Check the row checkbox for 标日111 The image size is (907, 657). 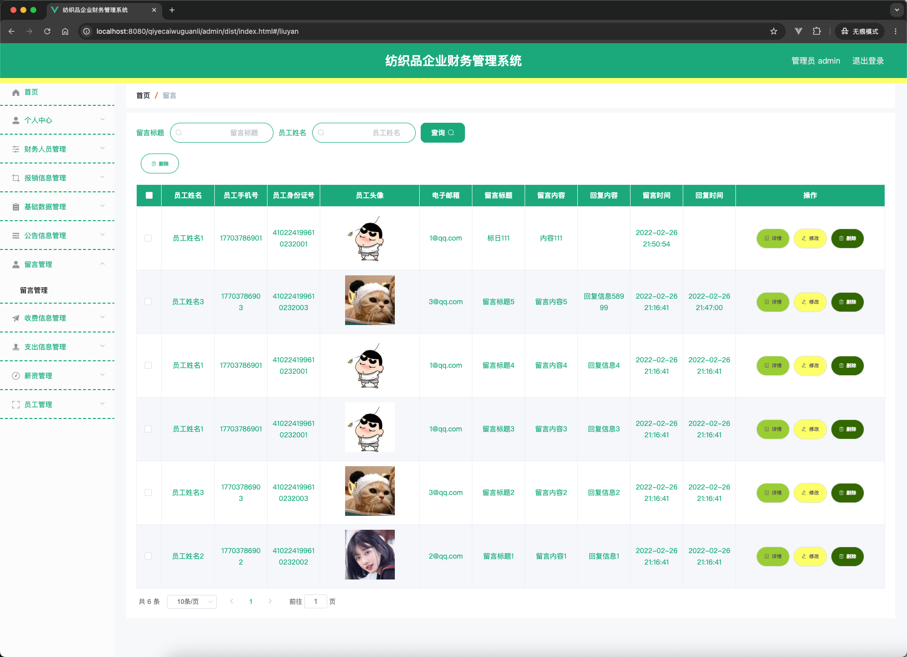[148, 238]
